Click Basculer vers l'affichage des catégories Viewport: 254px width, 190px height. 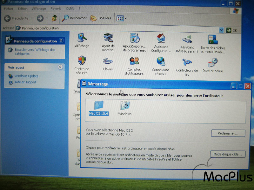[x=35, y=52]
